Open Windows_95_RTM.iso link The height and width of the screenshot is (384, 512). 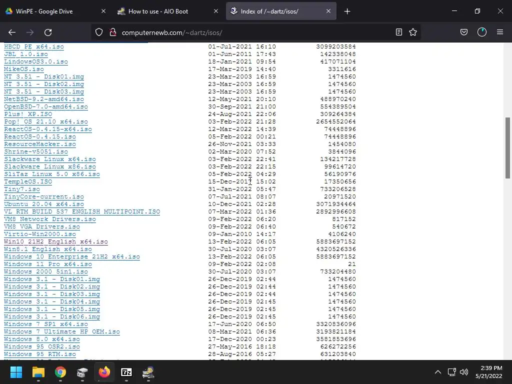click(40, 354)
